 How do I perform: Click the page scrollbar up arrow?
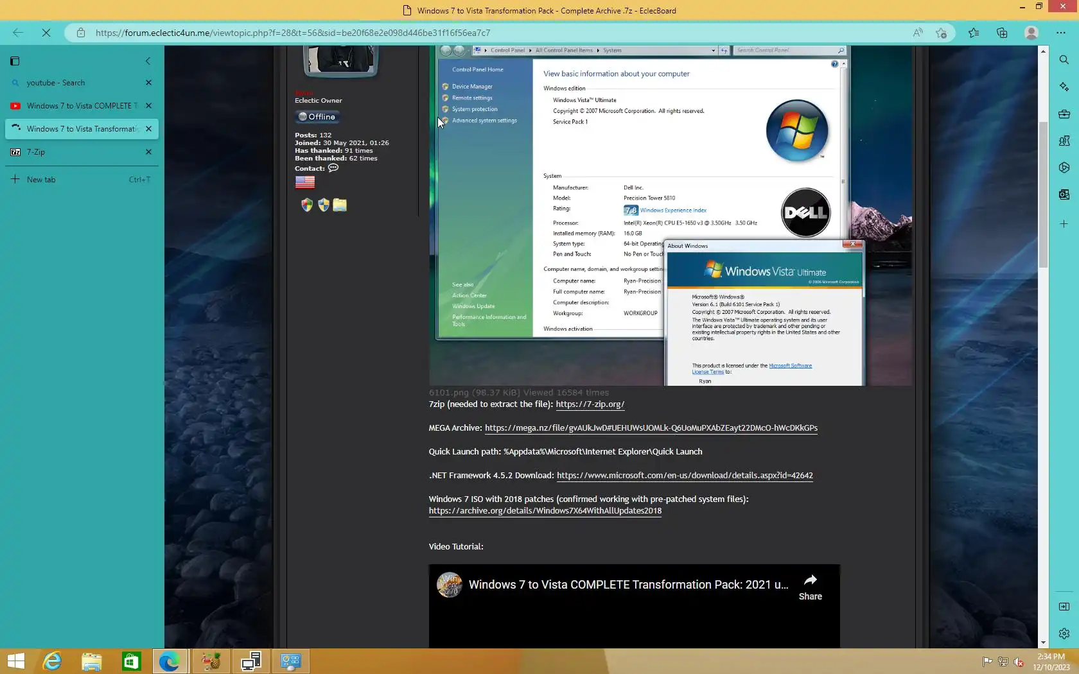point(1043,51)
